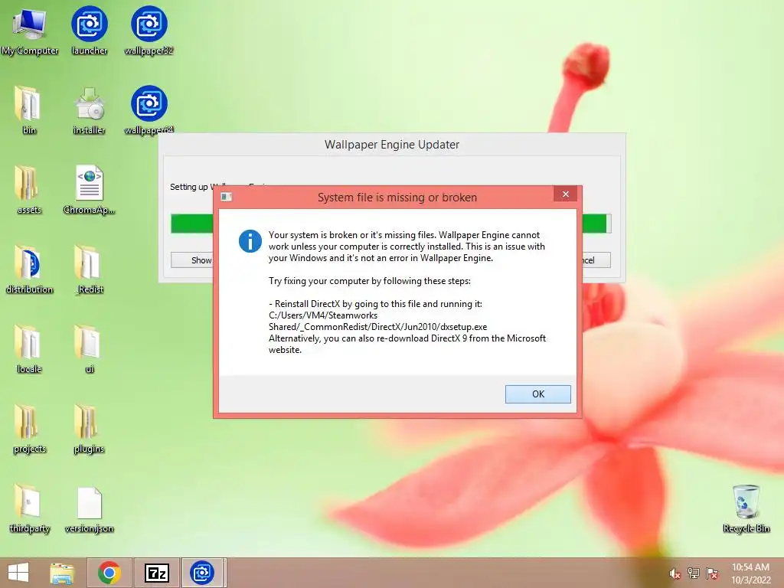784x588 pixels.
Task: Select the launcher desktop icon
Action: click(89, 31)
